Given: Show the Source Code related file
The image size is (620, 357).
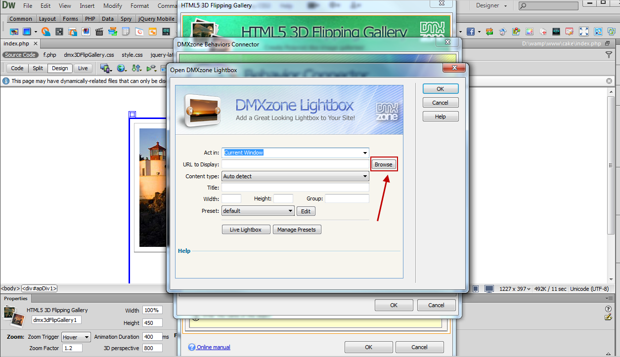Looking at the screenshot, I should (x=20, y=55).
